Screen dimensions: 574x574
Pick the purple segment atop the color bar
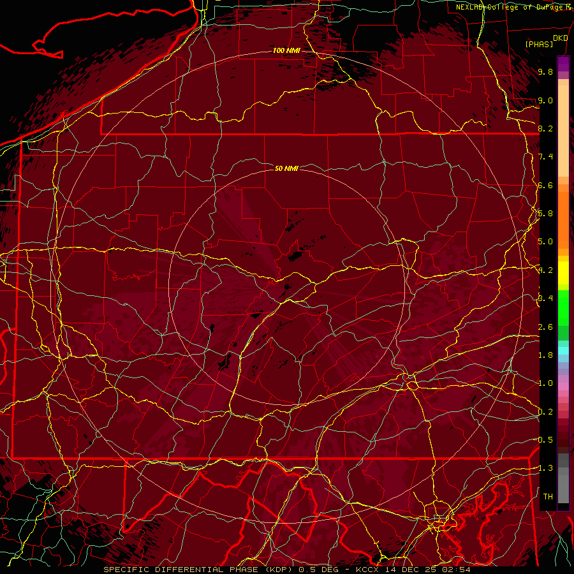coord(563,64)
